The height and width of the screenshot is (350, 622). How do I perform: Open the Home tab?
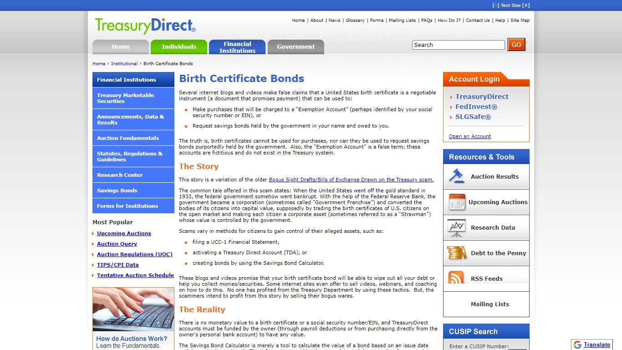pyautogui.click(x=121, y=47)
